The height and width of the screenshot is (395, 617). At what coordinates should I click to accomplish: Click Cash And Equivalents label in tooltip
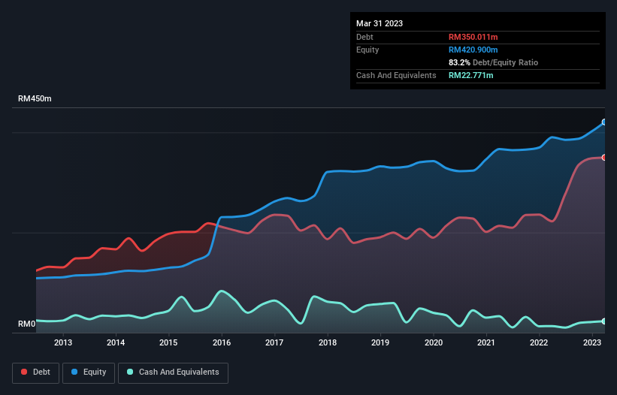coord(396,75)
